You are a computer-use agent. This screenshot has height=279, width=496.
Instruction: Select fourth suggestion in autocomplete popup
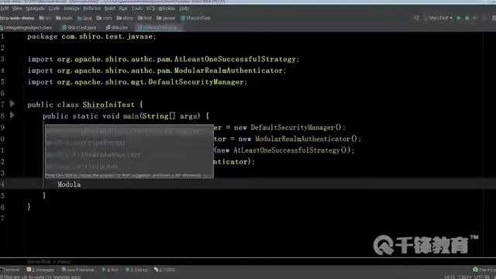(x=129, y=167)
